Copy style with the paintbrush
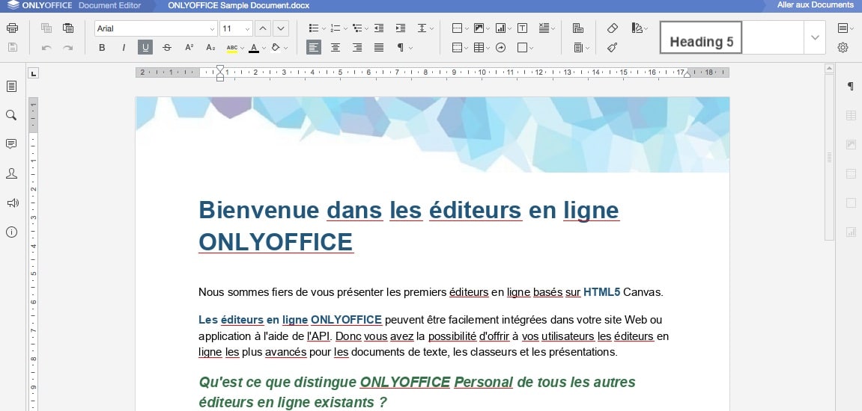862x411 pixels. click(613, 48)
